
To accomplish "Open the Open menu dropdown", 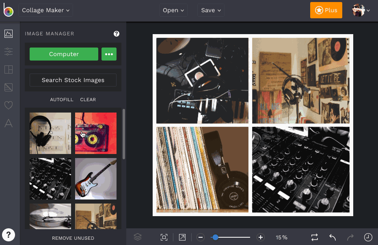I will [x=173, y=10].
